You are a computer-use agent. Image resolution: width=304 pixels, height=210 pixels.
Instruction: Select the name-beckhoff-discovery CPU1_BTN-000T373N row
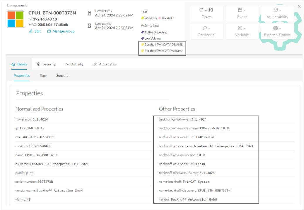click(x=227, y=191)
